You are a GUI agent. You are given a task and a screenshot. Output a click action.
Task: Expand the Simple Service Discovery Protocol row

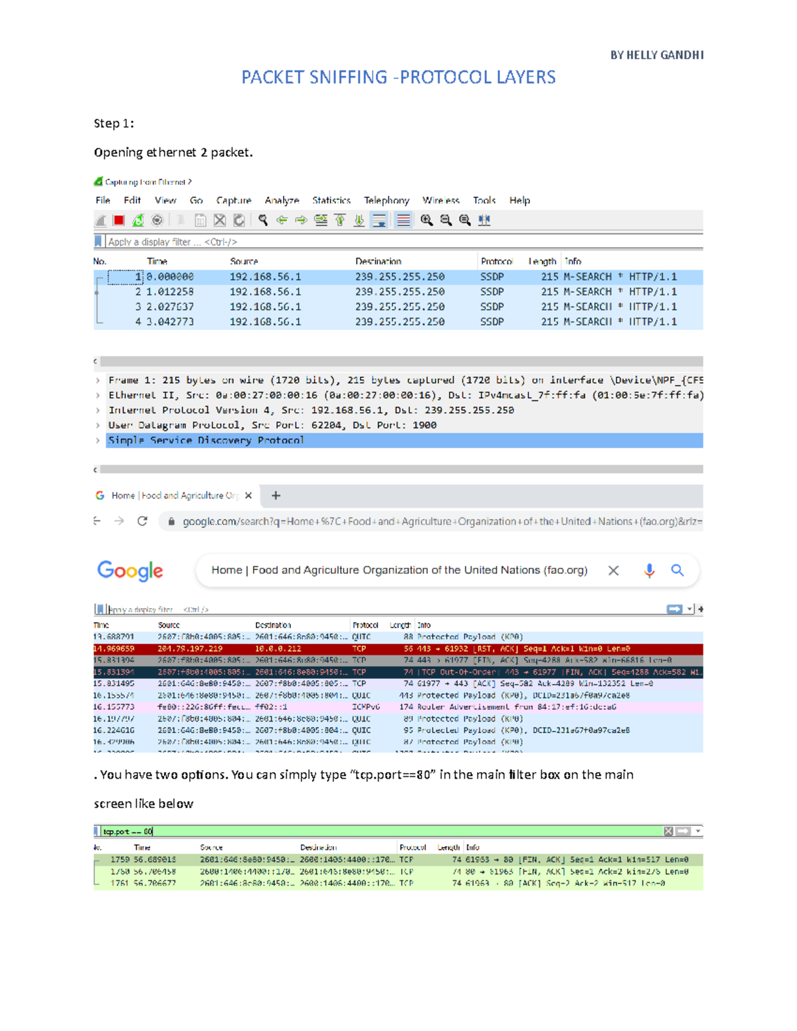coord(98,439)
